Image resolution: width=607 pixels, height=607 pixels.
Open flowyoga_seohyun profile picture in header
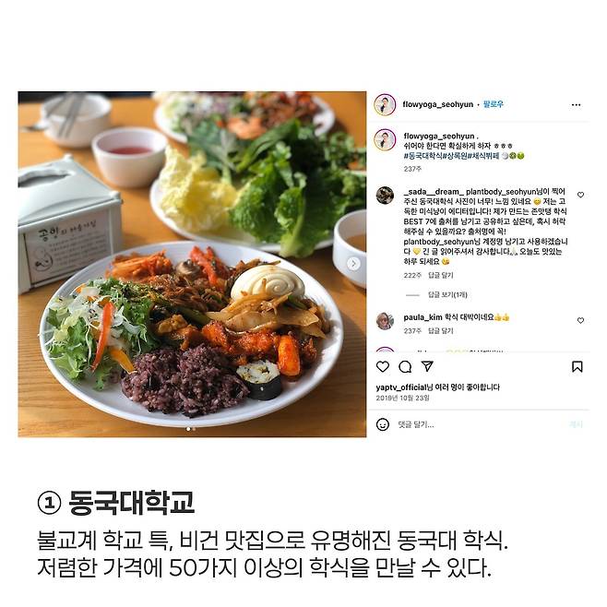[385, 104]
